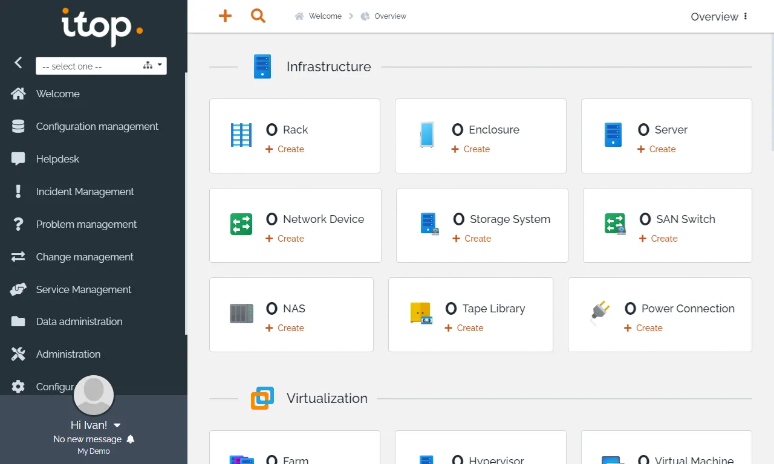Click the Incident Management exclamation icon
774x464 pixels.
point(18,192)
